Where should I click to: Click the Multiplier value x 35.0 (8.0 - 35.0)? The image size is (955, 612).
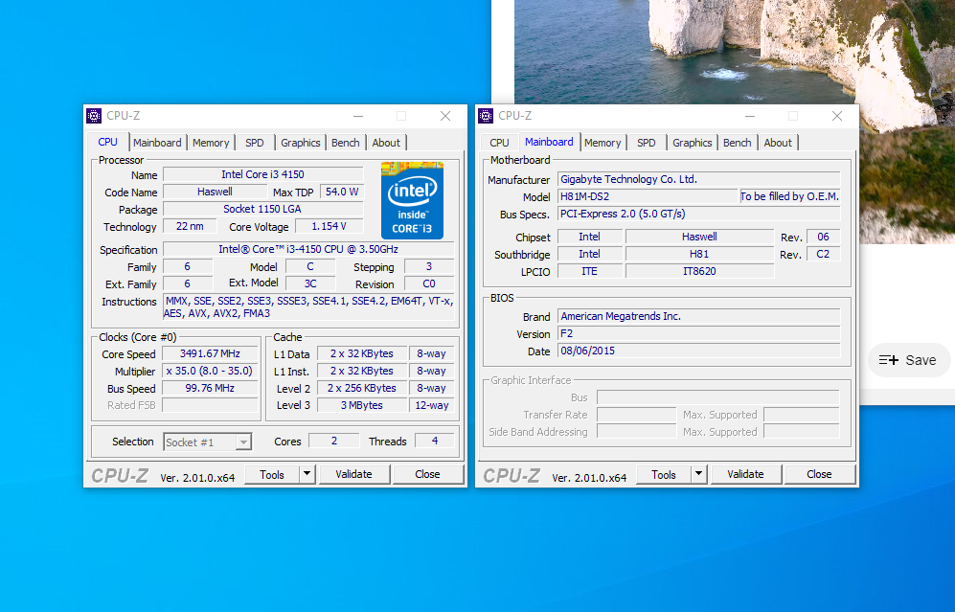click(x=210, y=371)
